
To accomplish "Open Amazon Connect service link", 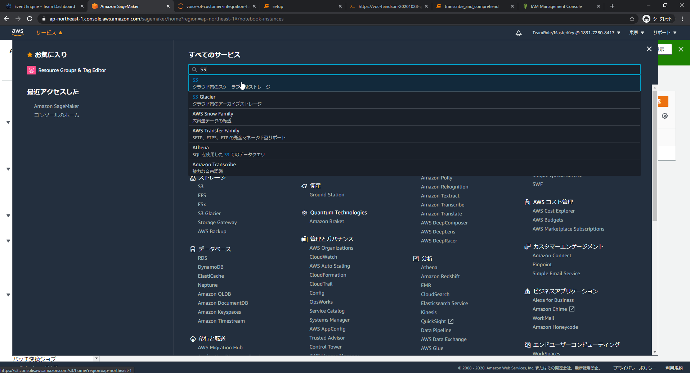I will (x=552, y=255).
